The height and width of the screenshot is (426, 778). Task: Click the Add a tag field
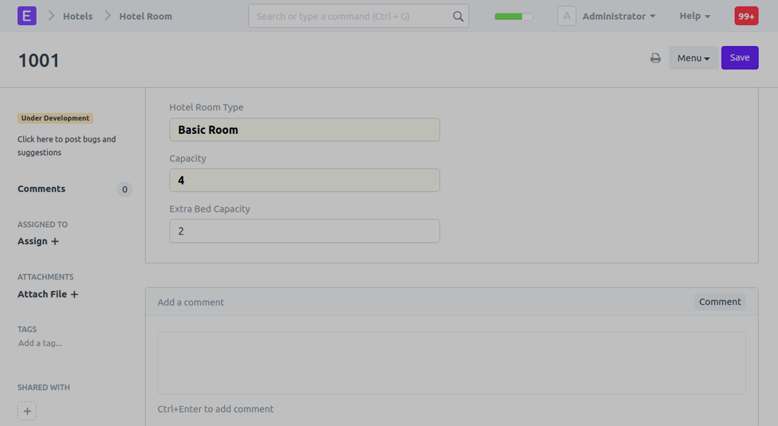pyautogui.click(x=41, y=343)
